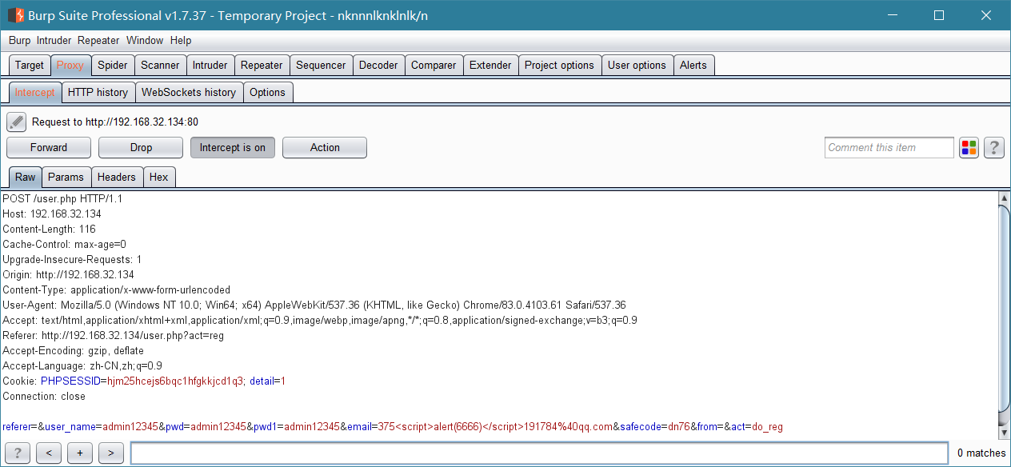
Task: Select the Intercept sub-tab
Action: pos(35,92)
